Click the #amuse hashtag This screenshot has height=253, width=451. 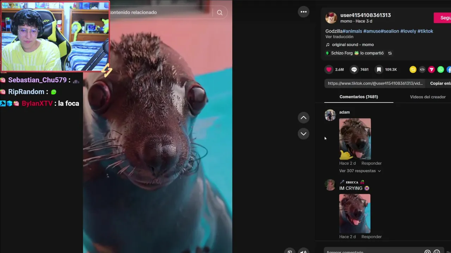[372, 31]
